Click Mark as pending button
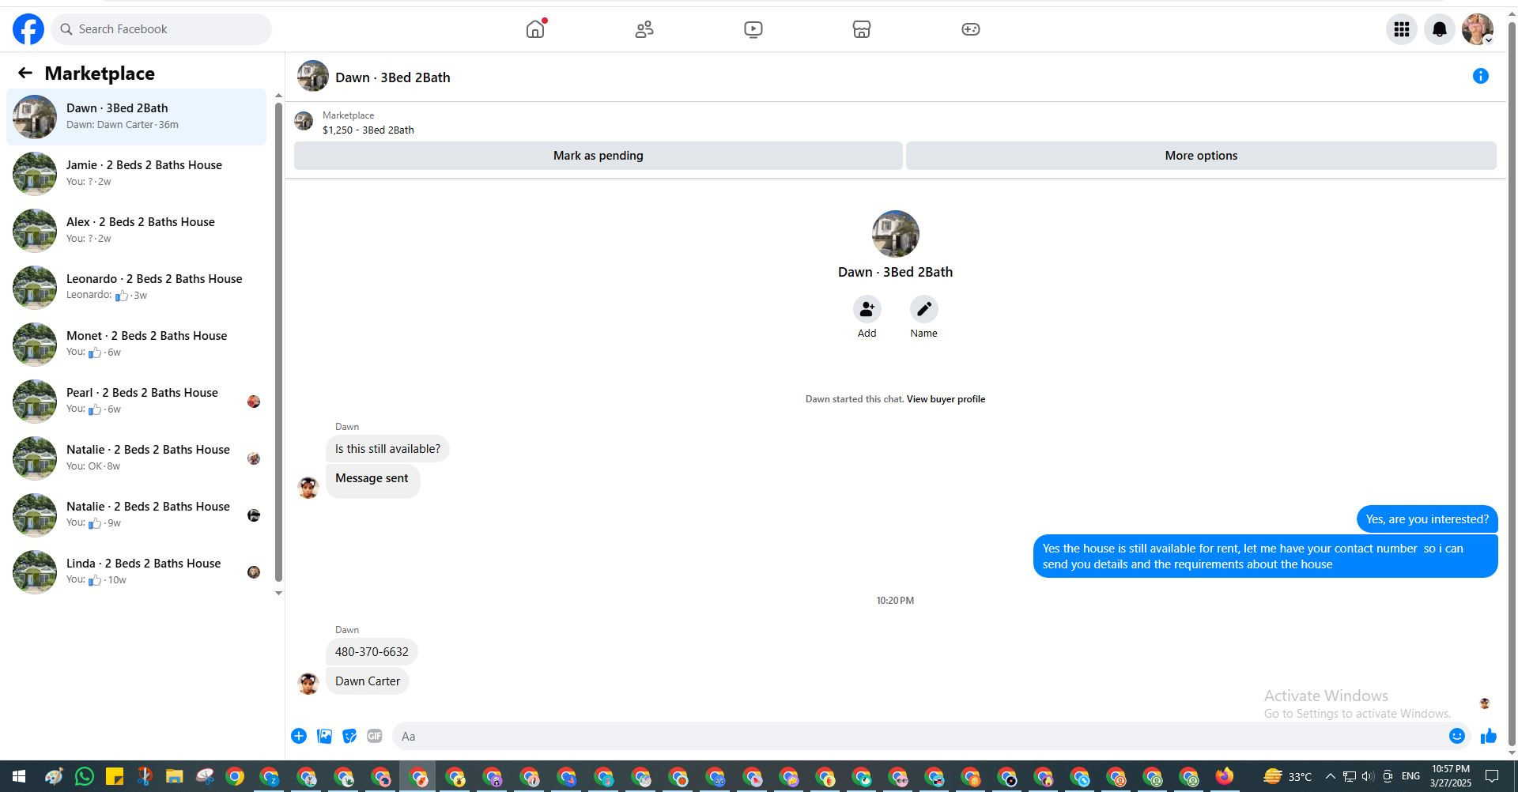The height and width of the screenshot is (792, 1518). [599, 156]
